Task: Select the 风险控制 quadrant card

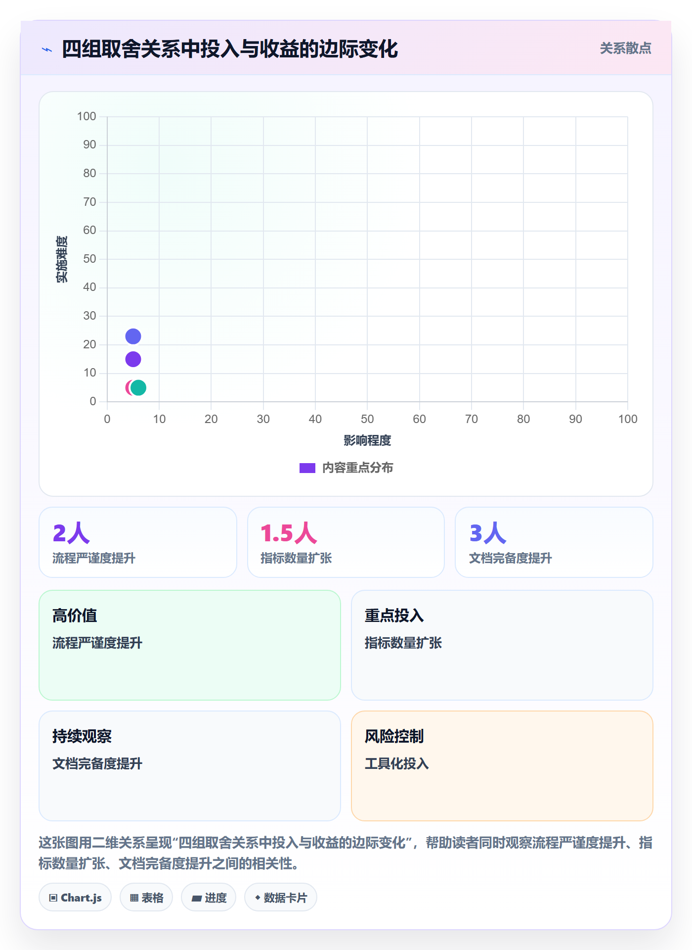Action: (502, 766)
